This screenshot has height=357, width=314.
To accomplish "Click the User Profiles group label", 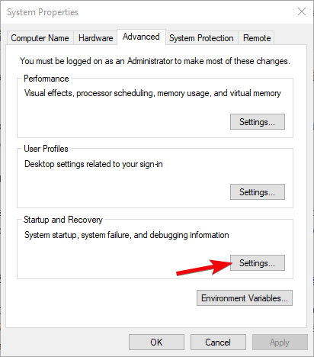I will [x=46, y=149].
